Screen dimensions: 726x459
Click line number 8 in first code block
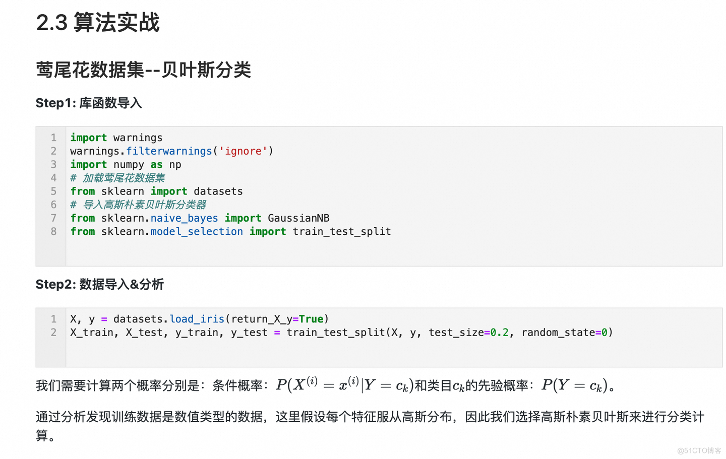pos(53,231)
